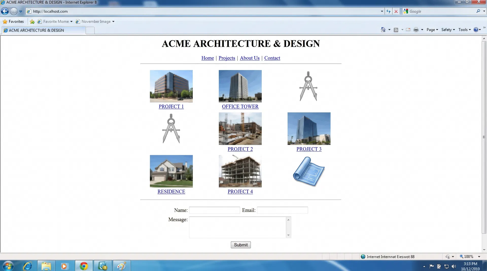Expand the Page dropdown

click(432, 30)
